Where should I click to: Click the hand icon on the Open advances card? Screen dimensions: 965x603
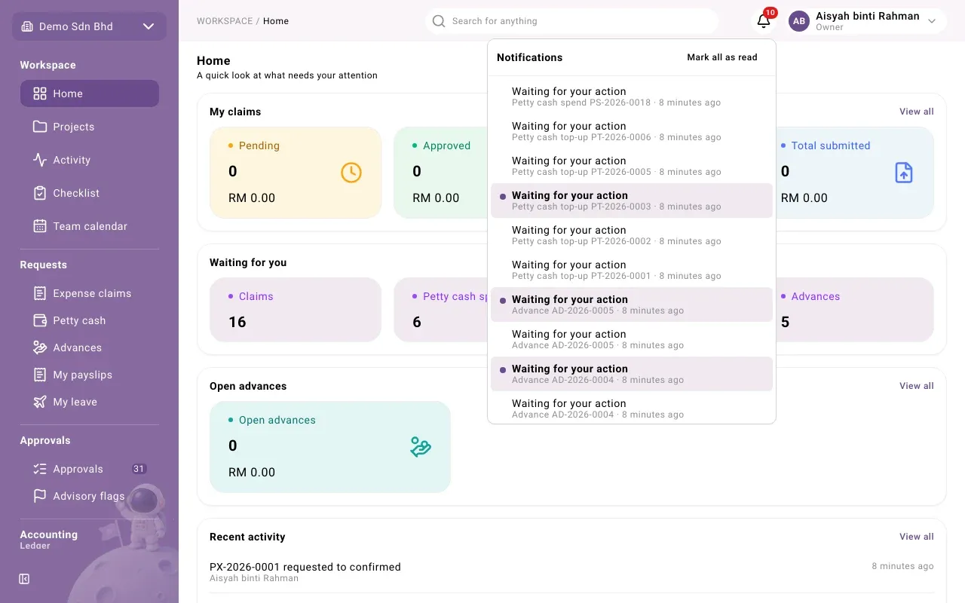click(x=421, y=447)
